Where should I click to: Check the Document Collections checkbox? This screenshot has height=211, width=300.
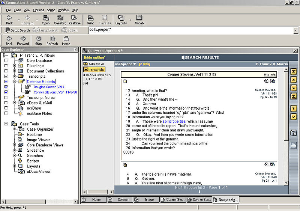[x=6, y=71]
